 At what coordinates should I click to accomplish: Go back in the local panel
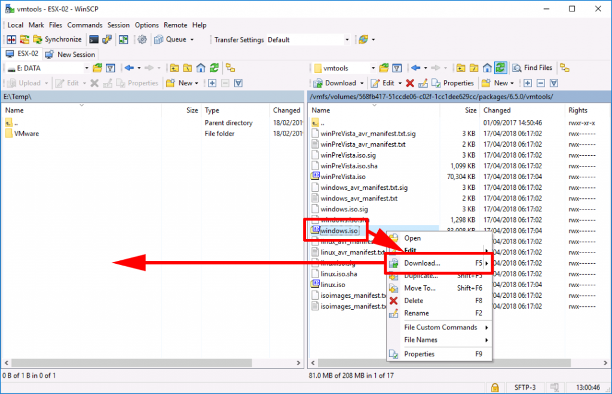129,68
